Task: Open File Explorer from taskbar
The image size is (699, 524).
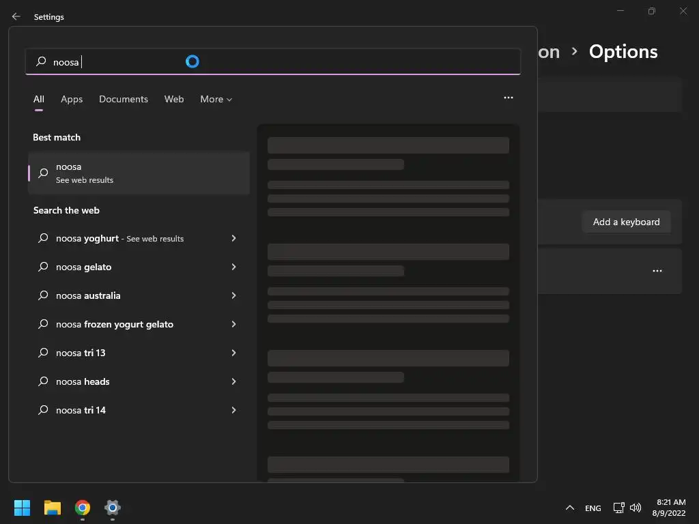Action: [x=52, y=508]
